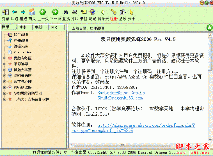Expand the 数学与心理 node
213x156 pixels.
[5, 82]
